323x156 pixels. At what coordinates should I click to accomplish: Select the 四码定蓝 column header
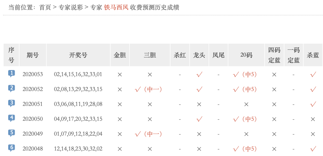point(274,55)
